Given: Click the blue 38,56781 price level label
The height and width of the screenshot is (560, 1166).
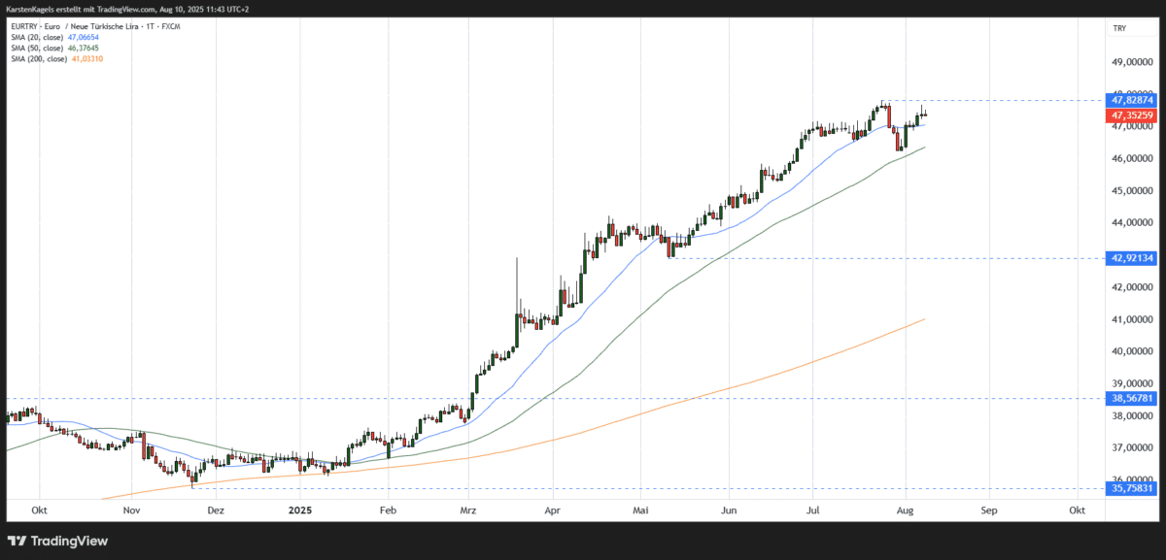Looking at the screenshot, I should [1130, 398].
